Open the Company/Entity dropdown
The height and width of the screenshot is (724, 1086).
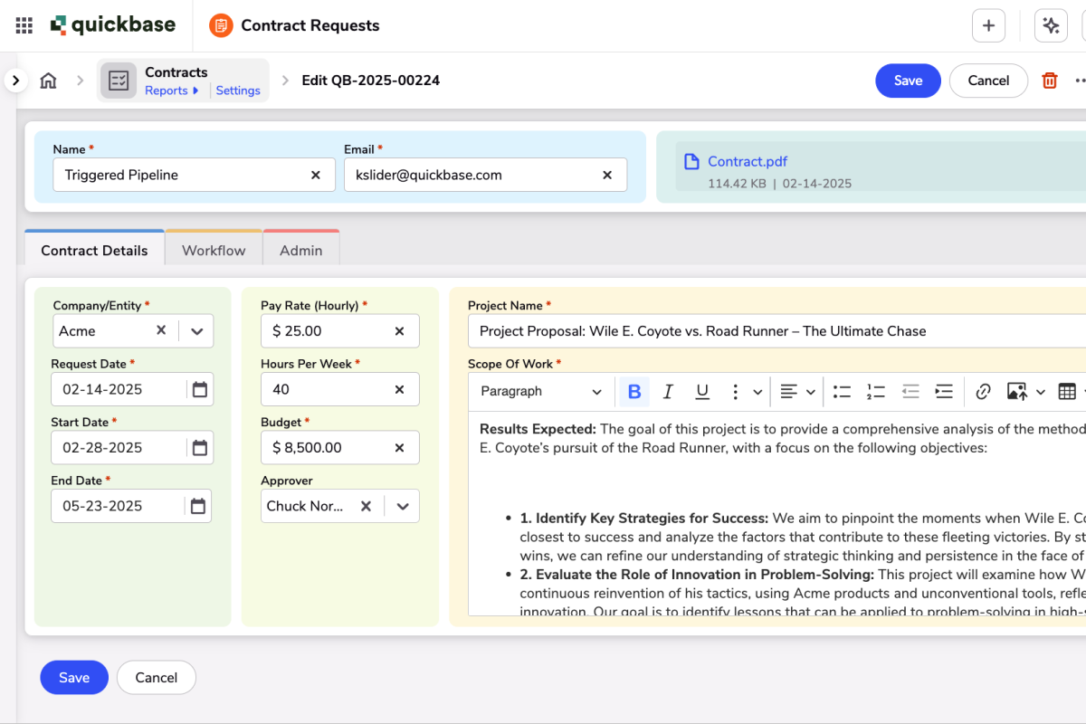point(196,330)
